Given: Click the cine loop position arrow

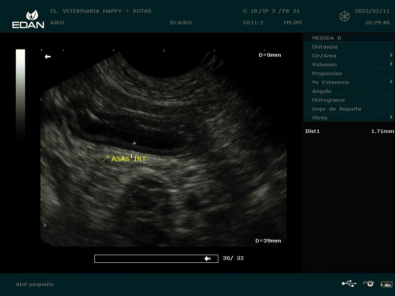Looking at the screenshot, I should [207, 258].
